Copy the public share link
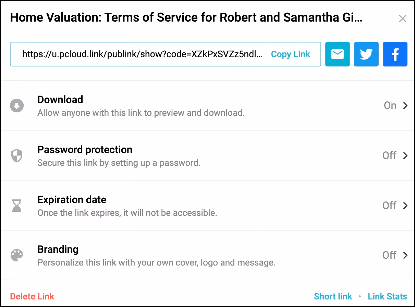The width and height of the screenshot is (415, 307). 290,54
